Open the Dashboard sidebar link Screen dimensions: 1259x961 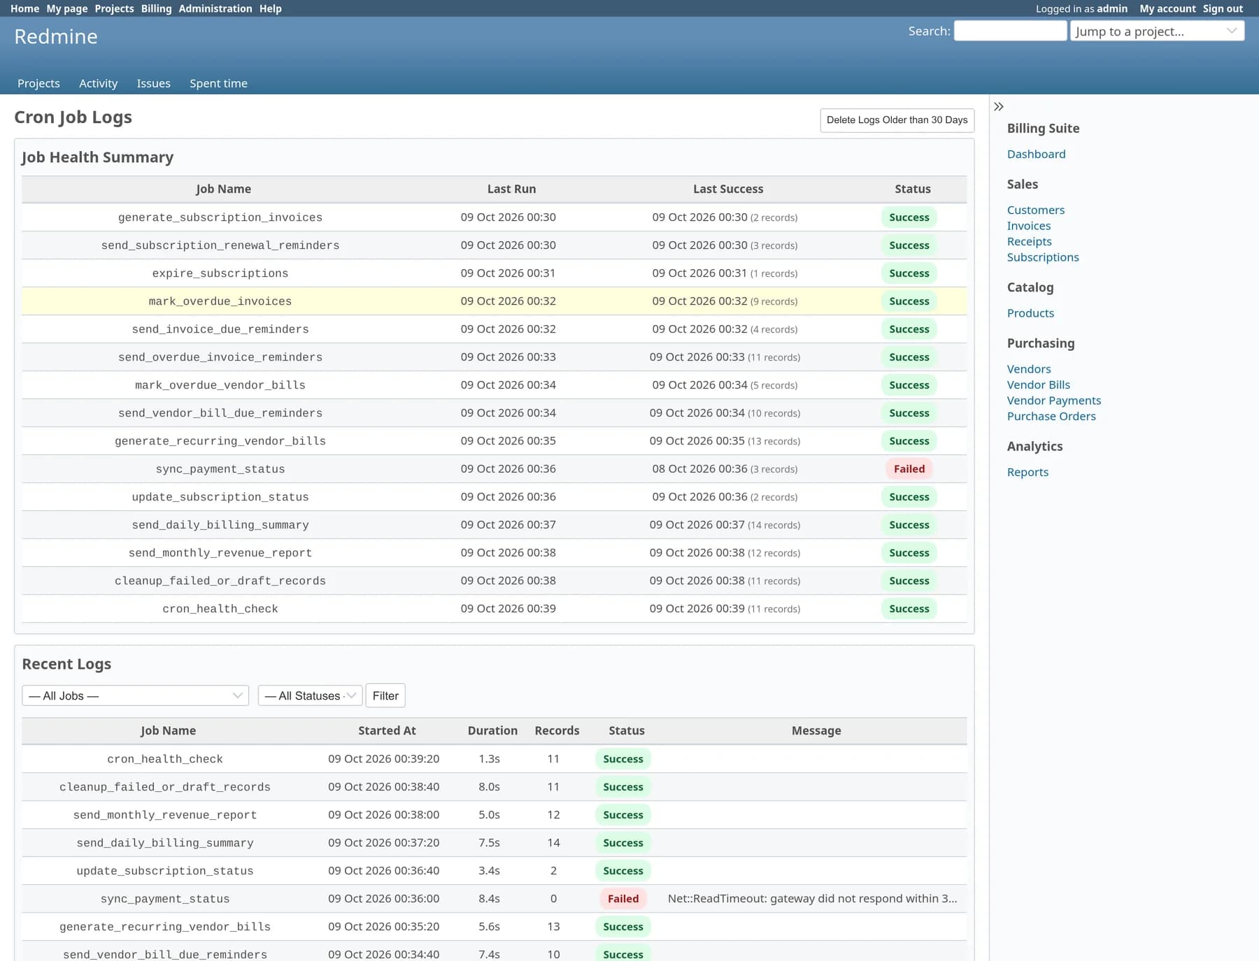click(x=1036, y=154)
